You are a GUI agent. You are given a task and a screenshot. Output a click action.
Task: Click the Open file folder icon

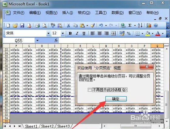click(x=15, y=26)
